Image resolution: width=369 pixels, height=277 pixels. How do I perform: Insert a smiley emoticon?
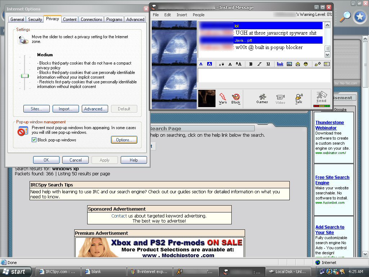click(306, 64)
